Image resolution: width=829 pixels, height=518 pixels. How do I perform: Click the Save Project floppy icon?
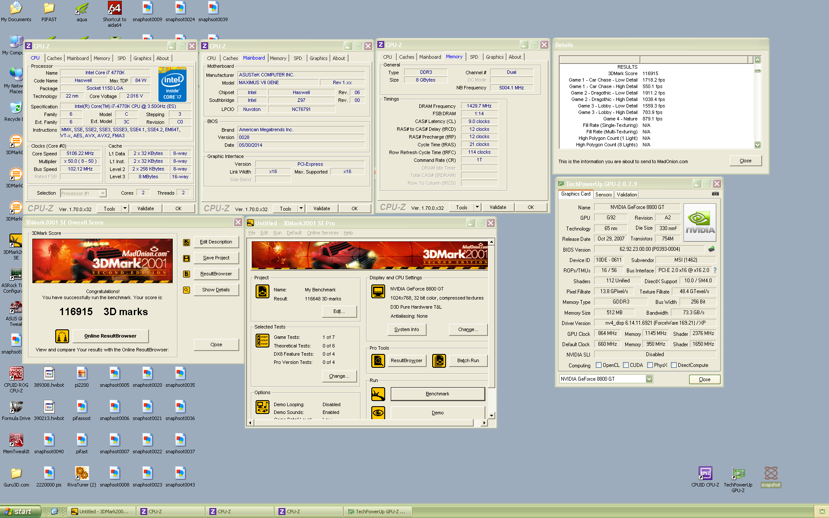point(187,258)
